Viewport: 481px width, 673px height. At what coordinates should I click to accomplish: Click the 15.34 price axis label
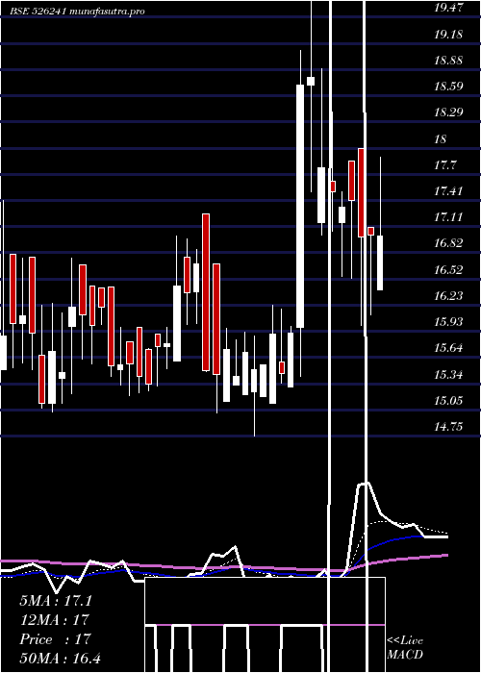point(448,375)
